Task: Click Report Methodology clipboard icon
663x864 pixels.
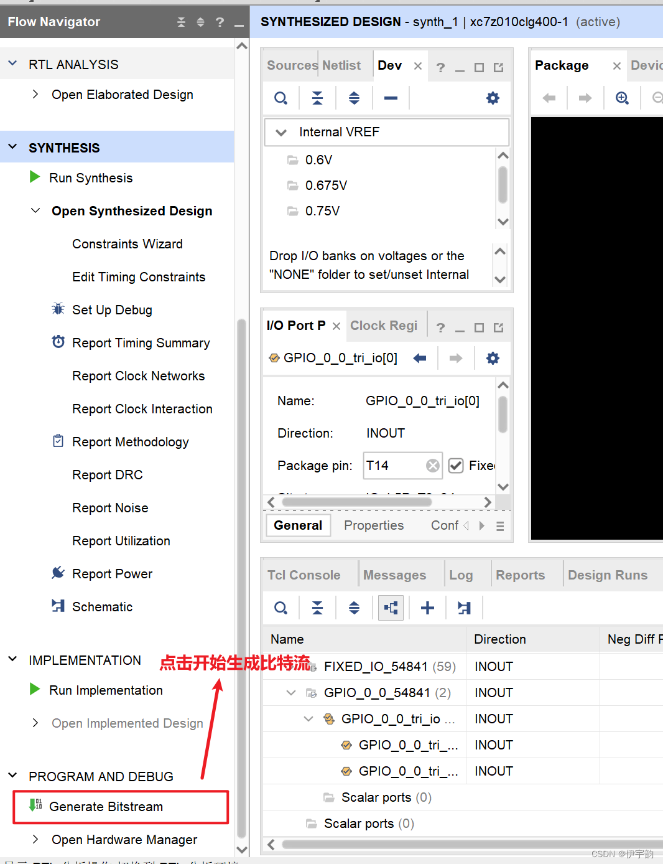Action: [x=58, y=441]
